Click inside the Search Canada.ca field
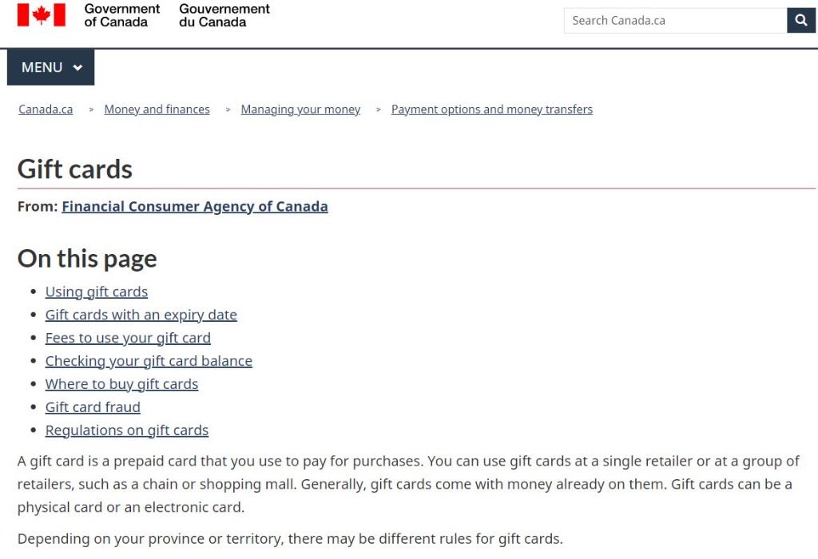Screen dimensions: 818x559 pyautogui.click(x=675, y=20)
